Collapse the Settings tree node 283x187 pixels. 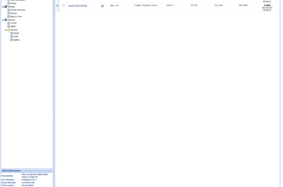pyautogui.click(x=3, y=7)
